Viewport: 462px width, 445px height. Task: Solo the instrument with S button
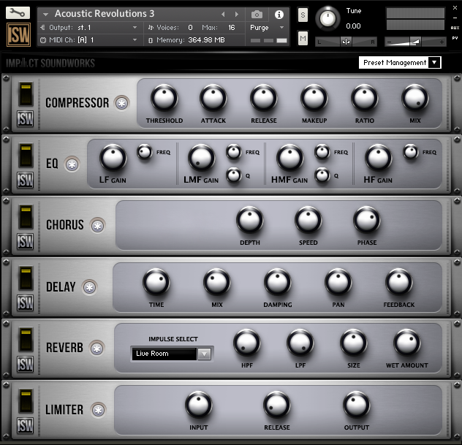click(x=303, y=16)
